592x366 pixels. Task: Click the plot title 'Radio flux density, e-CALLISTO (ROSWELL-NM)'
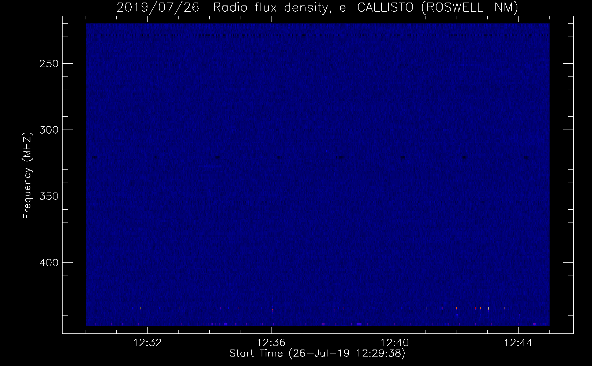pyautogui.click(x=366, y=8)
